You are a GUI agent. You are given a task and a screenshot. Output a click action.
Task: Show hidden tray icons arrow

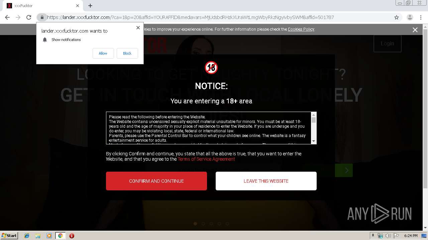click(x=373, y=235)
